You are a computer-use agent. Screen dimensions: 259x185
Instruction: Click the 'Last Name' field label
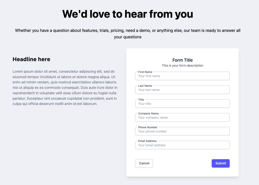coord(145,86)
